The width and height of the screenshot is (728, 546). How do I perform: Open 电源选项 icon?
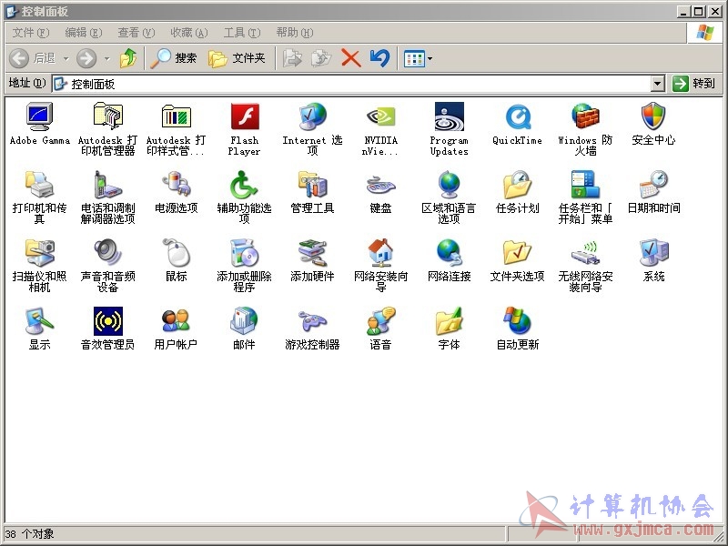pyautogui.click(x=176, y=185)
